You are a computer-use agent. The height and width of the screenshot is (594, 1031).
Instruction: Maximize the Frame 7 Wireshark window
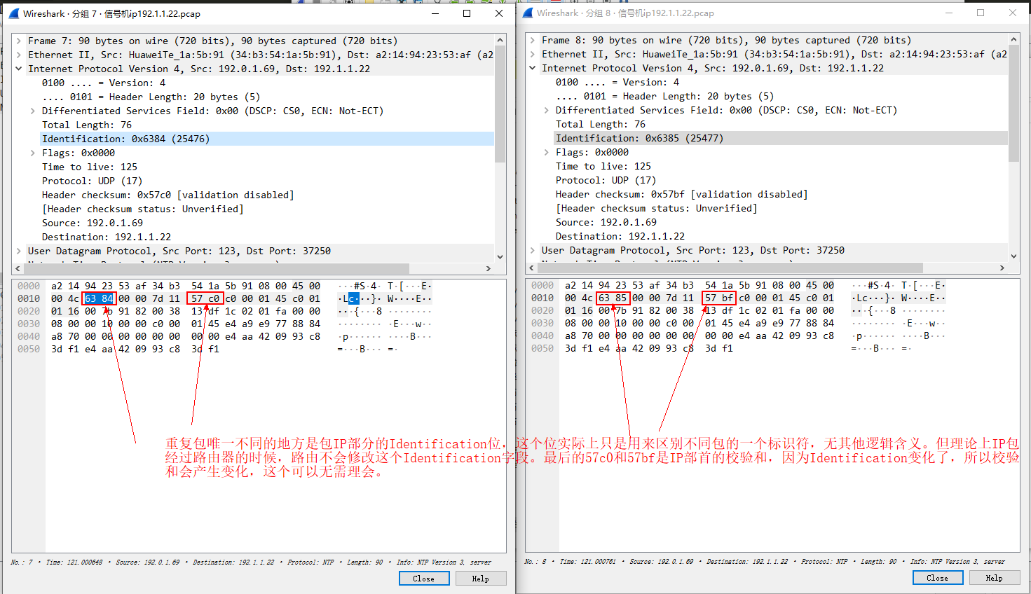pos(467,13)
